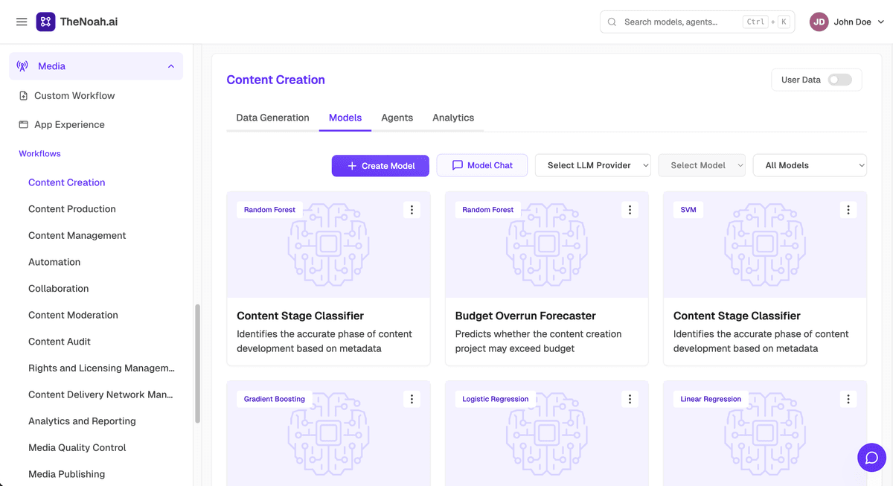Go to Content Production workflow
This screenshot has height=486, width=893.
[x=72, y=209]
